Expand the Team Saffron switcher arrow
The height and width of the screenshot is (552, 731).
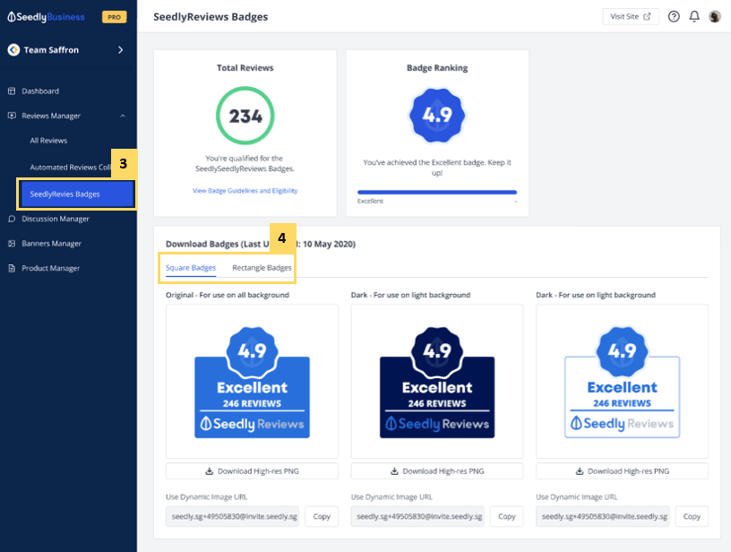[121, 50]
